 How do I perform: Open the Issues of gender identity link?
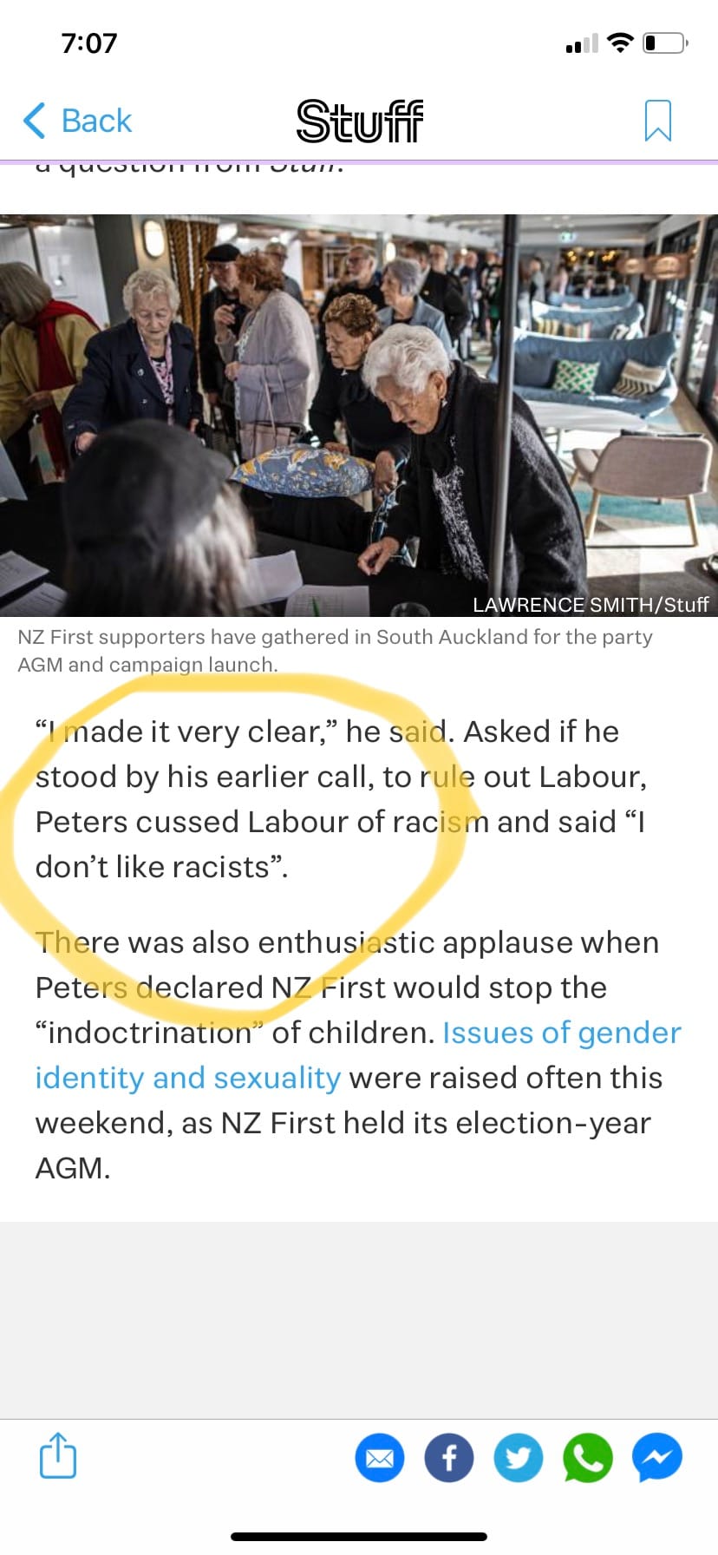tap(358, 1055)
